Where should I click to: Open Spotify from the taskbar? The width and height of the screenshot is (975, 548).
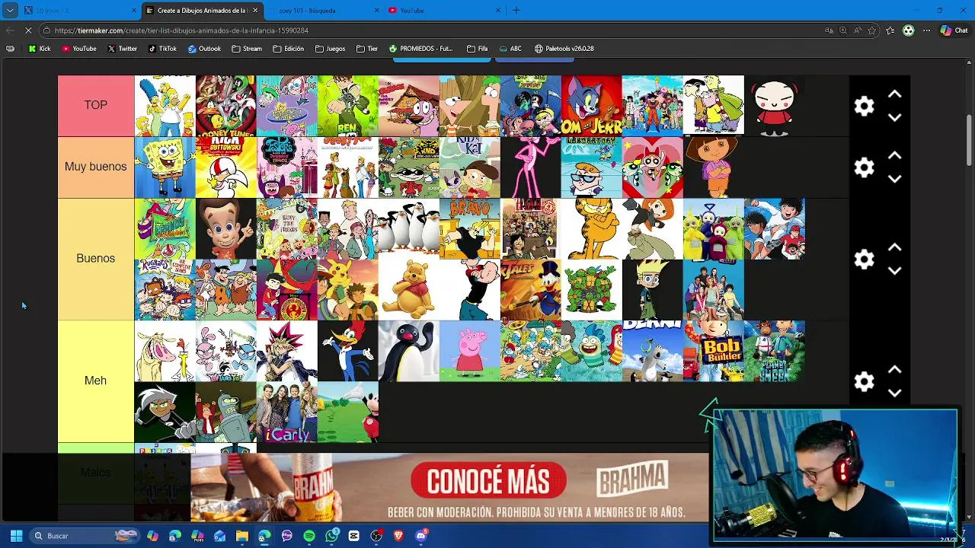(309, 536)
